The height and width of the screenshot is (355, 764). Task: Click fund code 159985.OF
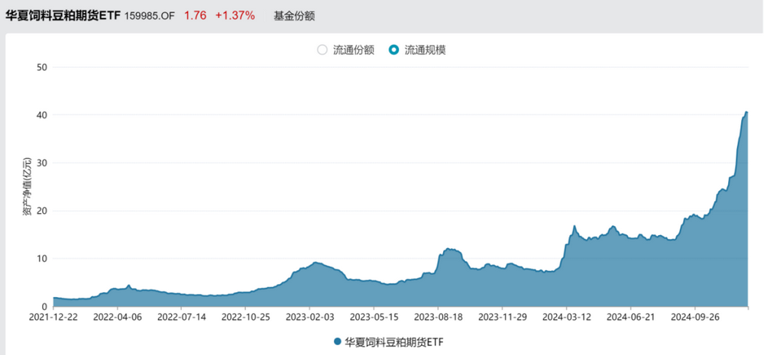point(149,15)
